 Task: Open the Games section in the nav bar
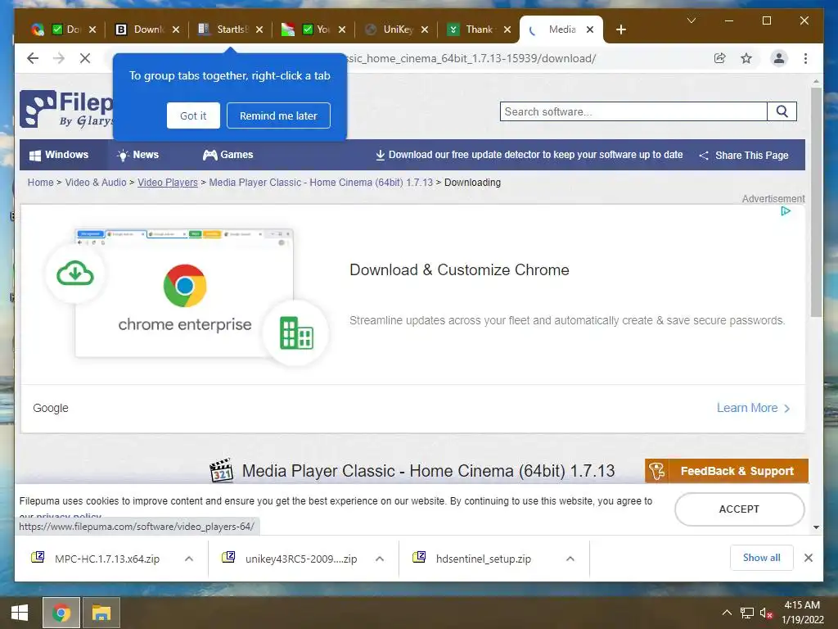click(228, 155)
